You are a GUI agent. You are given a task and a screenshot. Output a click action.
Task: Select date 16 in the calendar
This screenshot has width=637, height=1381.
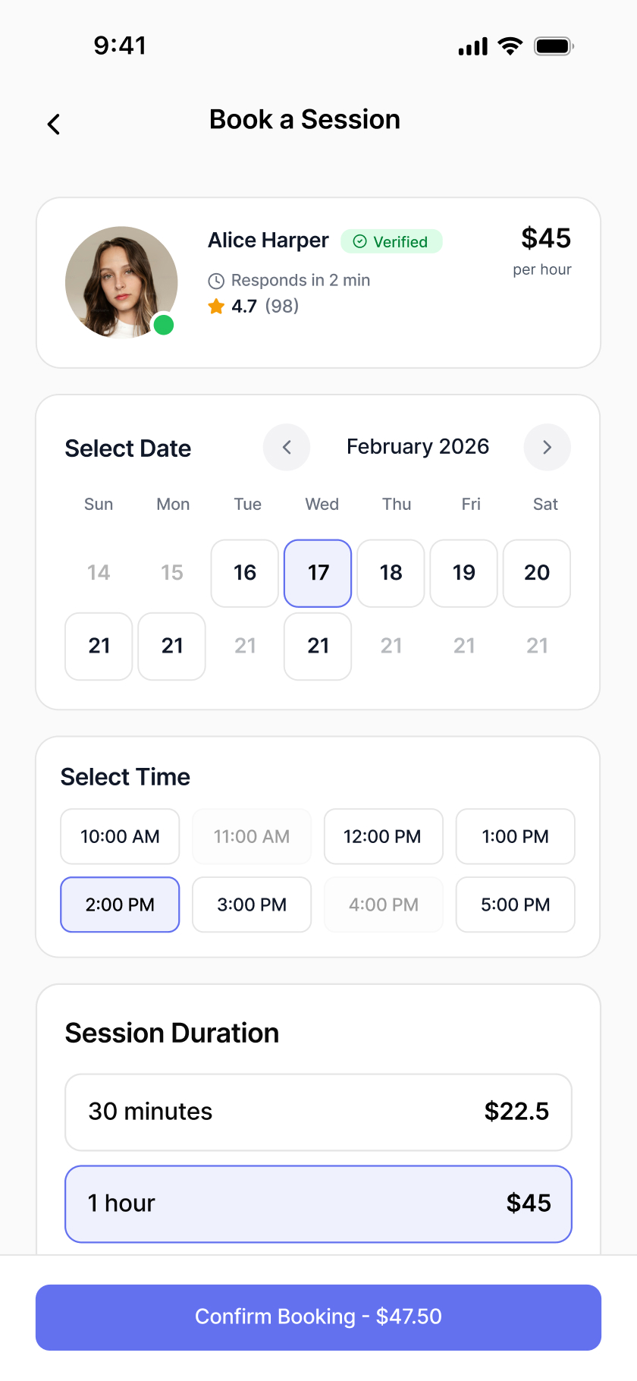[245, 573]
